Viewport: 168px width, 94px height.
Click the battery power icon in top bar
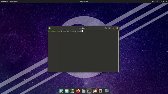166,1
